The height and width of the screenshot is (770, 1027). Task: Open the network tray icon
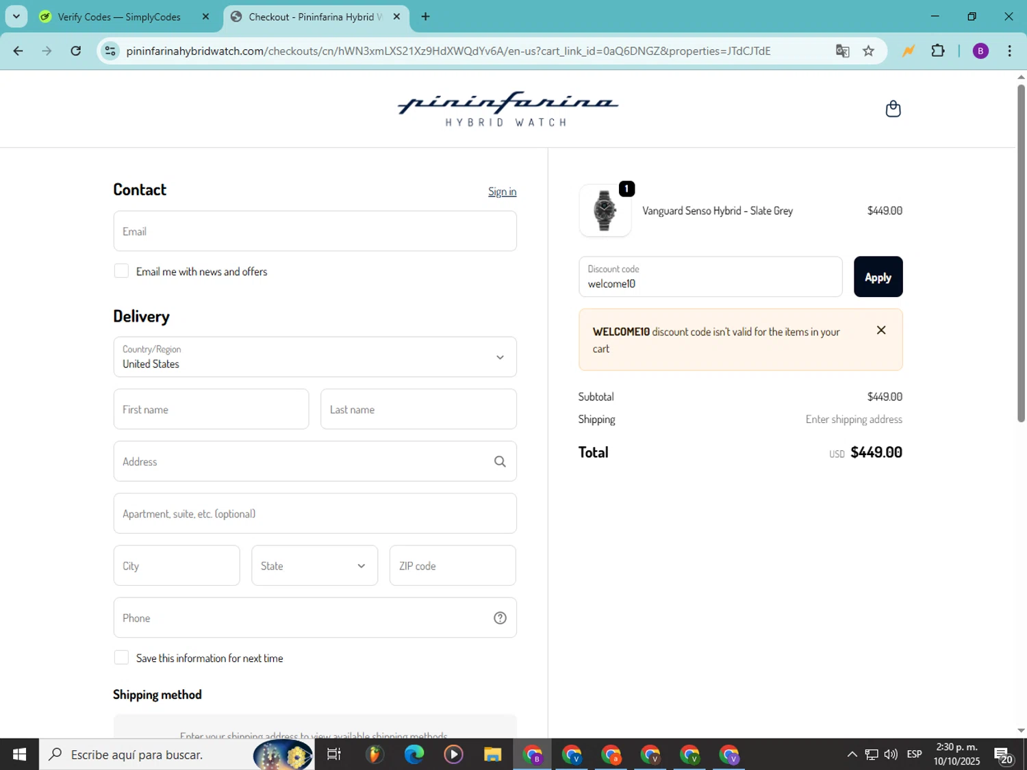[x=872, y=754]
